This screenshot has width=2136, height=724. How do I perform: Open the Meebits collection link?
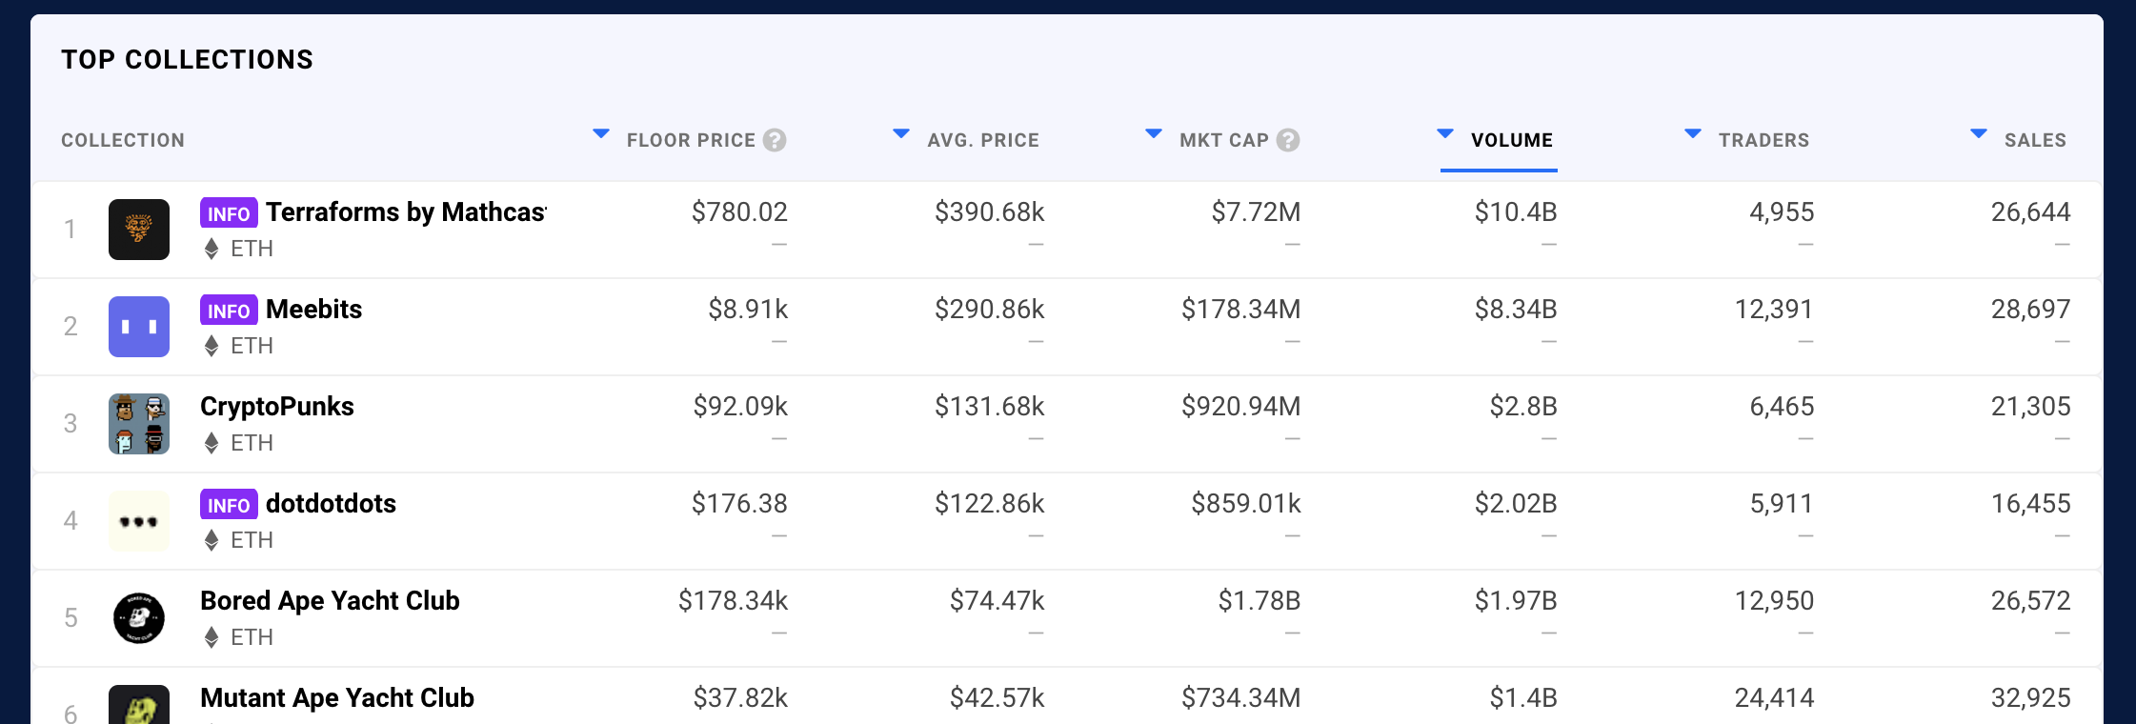pyautogui.click(x=313, y=310)
